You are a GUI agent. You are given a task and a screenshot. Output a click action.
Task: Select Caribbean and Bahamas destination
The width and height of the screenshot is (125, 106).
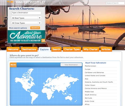click(x=94, y=72)
